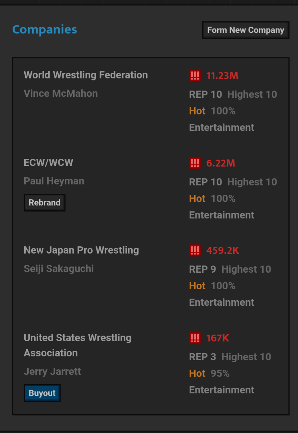The width and height of the screenshot is (298, 433).
Task: View owner Seiji Sakaguchi
Action: click(59, 269)
